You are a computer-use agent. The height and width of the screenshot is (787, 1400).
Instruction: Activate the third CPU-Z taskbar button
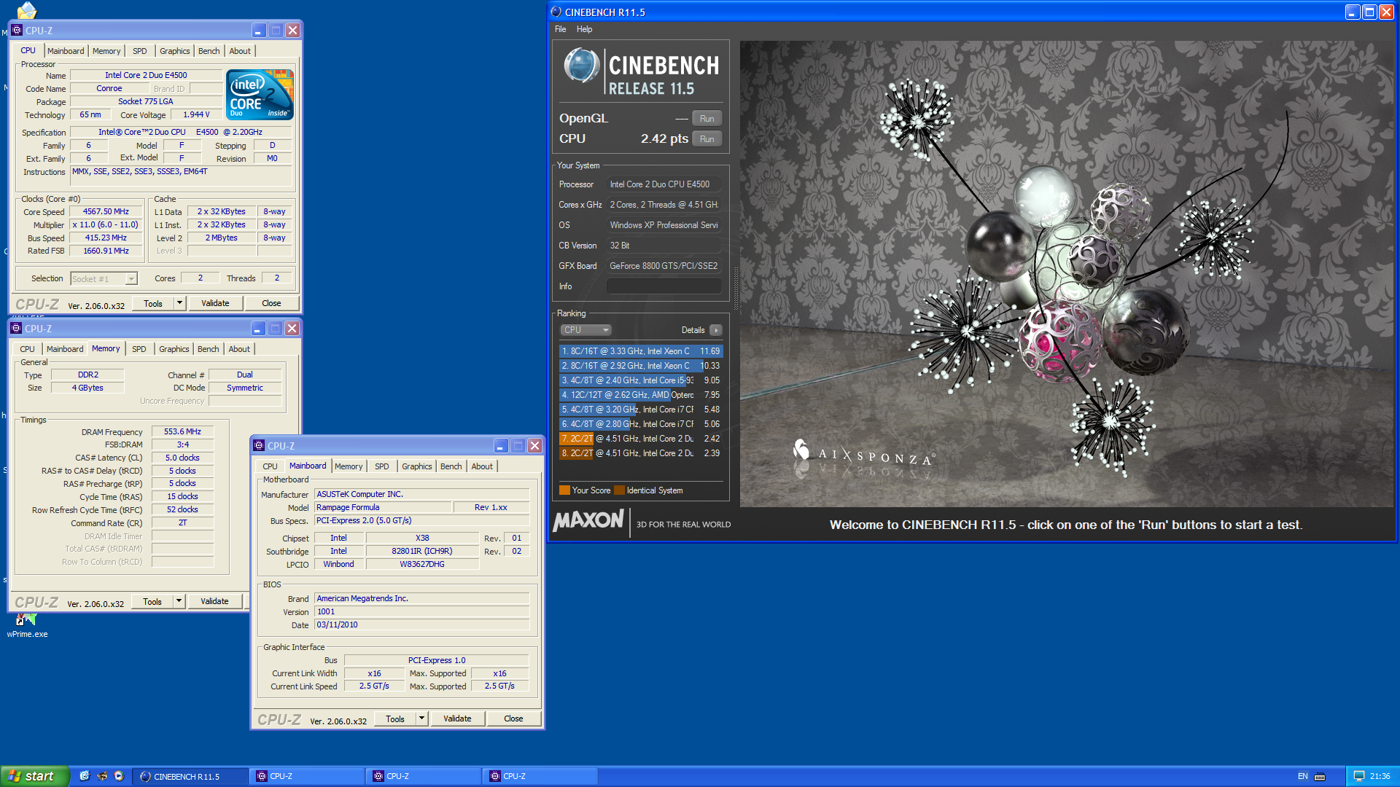[x=541, y=777]
